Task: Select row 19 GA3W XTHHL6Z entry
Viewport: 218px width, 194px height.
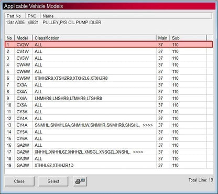Action: coord(109,165)
